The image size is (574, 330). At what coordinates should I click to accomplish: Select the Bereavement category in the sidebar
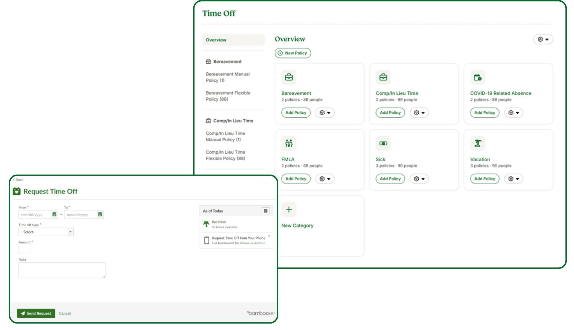coord(227,61)
